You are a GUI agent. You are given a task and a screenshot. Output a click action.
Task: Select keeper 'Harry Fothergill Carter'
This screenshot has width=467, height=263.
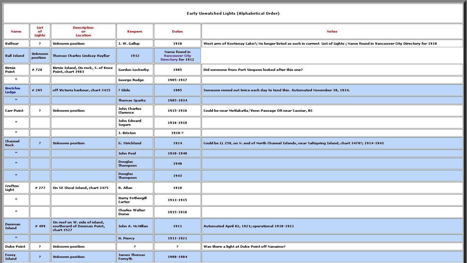pos(135,200)
